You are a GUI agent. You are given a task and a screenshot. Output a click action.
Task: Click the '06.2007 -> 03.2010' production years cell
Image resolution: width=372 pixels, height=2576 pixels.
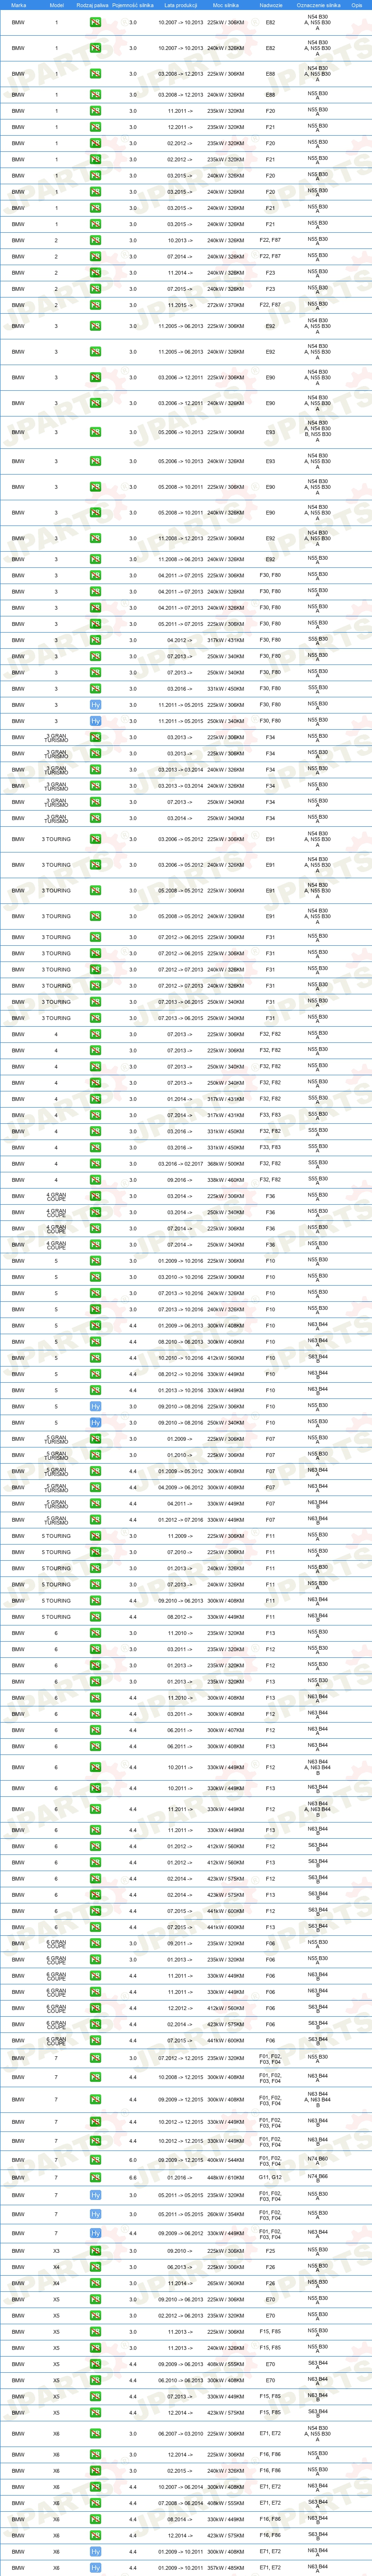[180, 2434]
